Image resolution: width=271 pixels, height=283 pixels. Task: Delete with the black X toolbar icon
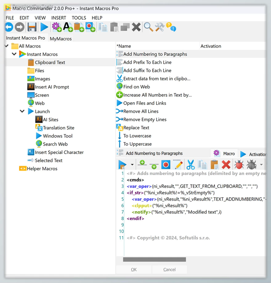(136, 27)
